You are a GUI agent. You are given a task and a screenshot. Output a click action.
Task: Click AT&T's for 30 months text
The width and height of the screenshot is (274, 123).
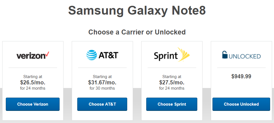tap(102, 88)
